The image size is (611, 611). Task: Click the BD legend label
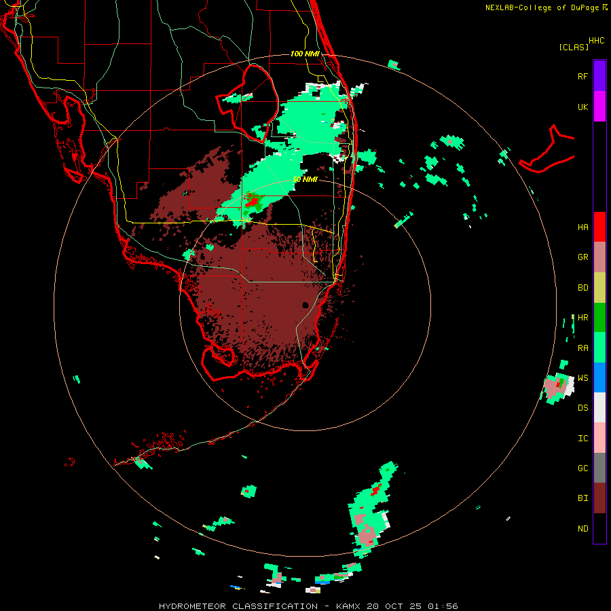[582, 288]
